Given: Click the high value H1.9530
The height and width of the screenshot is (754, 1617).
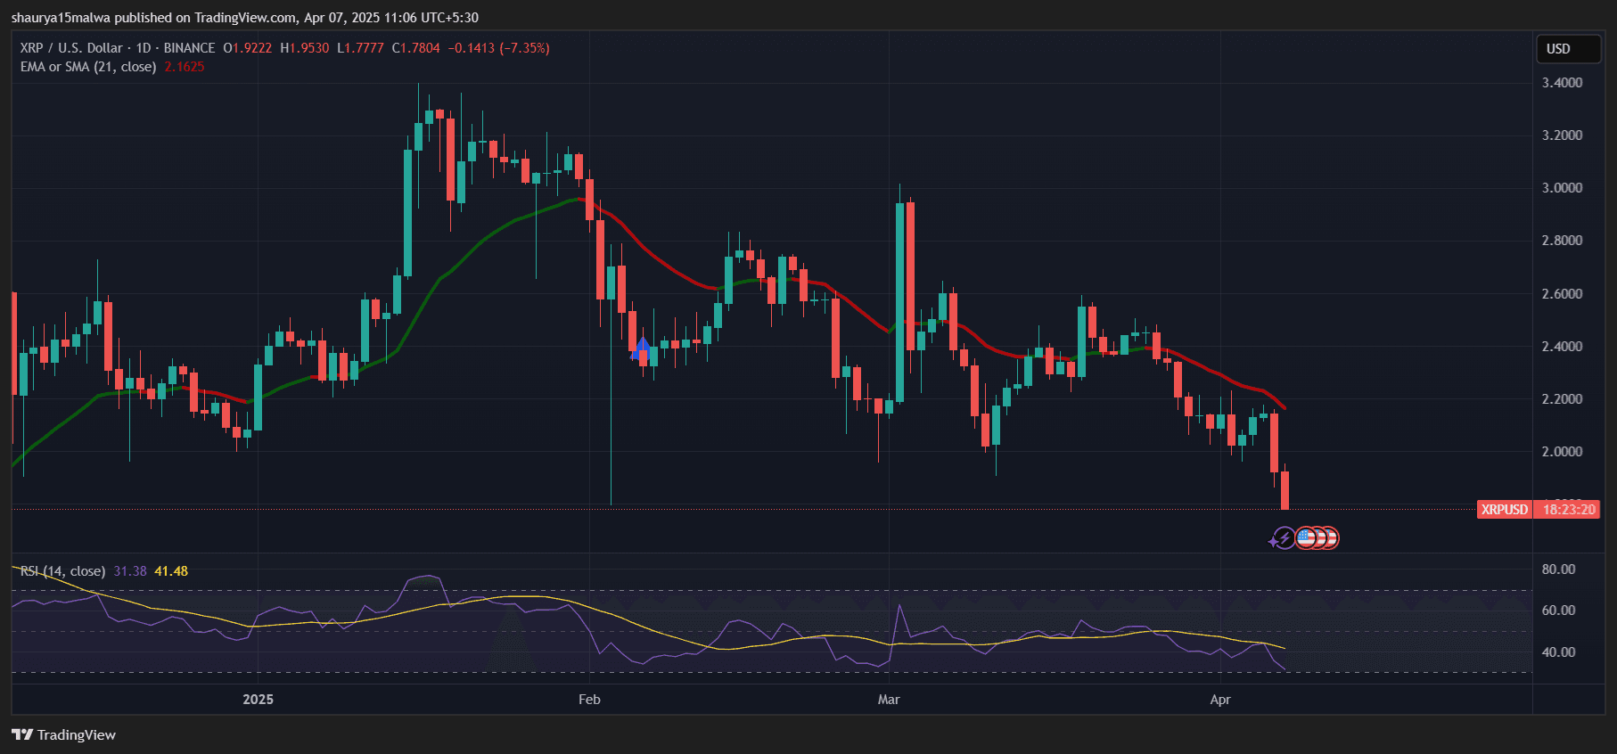Looking at the screenshot, I should [x=304, y=48].
